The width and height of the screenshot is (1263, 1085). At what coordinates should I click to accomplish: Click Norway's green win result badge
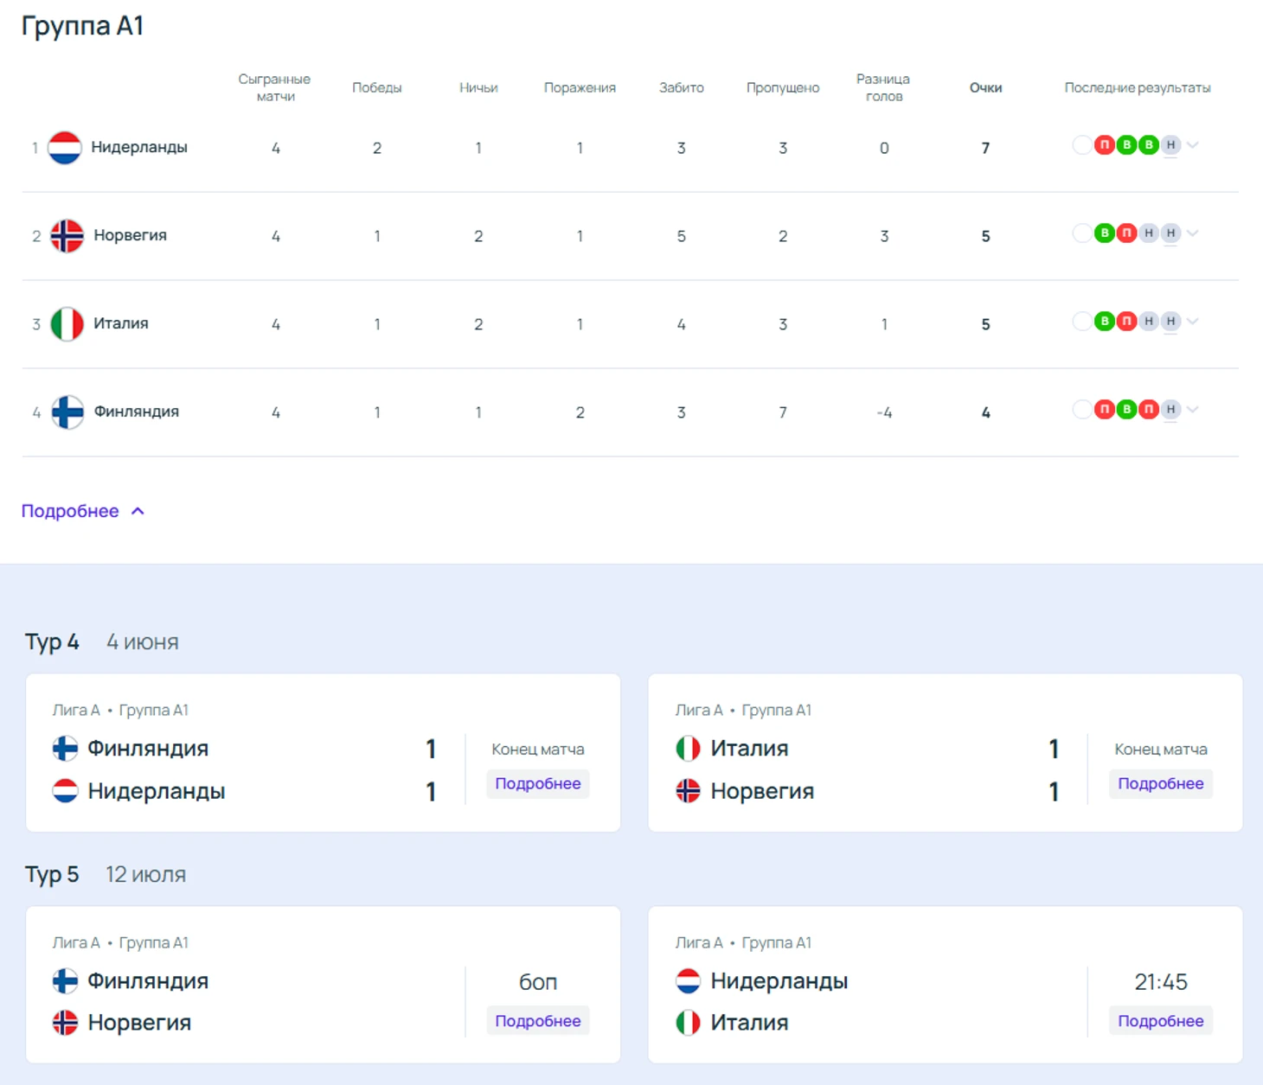point(1104,233)
